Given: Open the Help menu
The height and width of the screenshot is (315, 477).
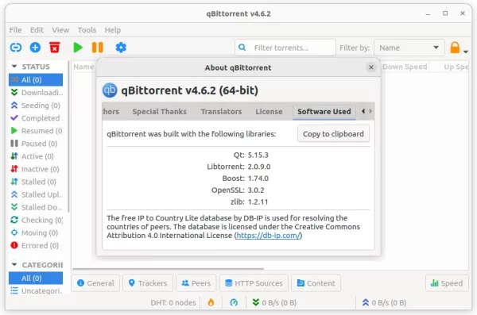Looking at the screenshot, I should click(x=113, y=30).
